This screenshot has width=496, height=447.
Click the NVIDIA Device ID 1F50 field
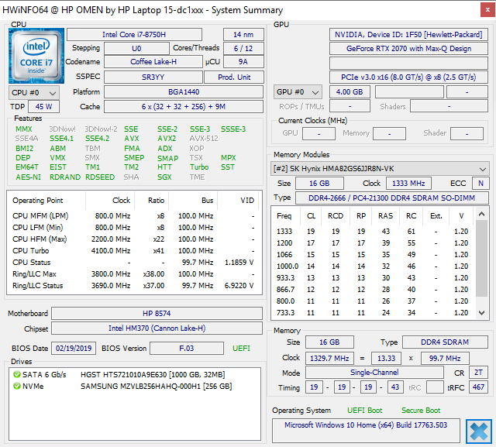[x=408, y=34]
